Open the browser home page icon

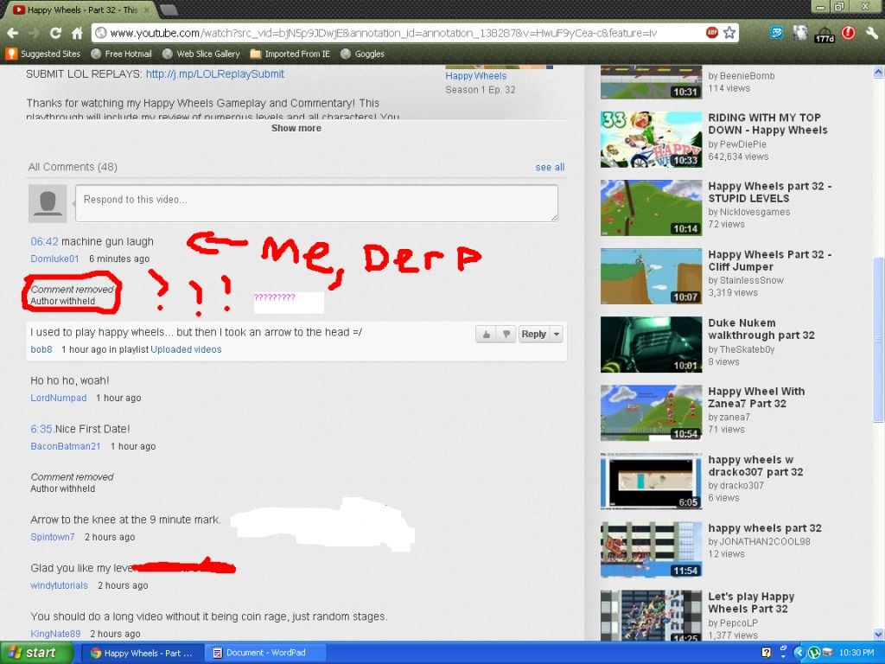point(77,33)
